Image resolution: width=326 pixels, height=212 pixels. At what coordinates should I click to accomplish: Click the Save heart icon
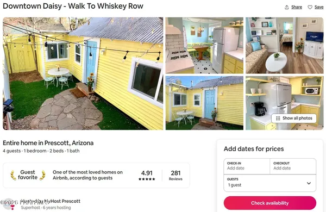[310, 7]
